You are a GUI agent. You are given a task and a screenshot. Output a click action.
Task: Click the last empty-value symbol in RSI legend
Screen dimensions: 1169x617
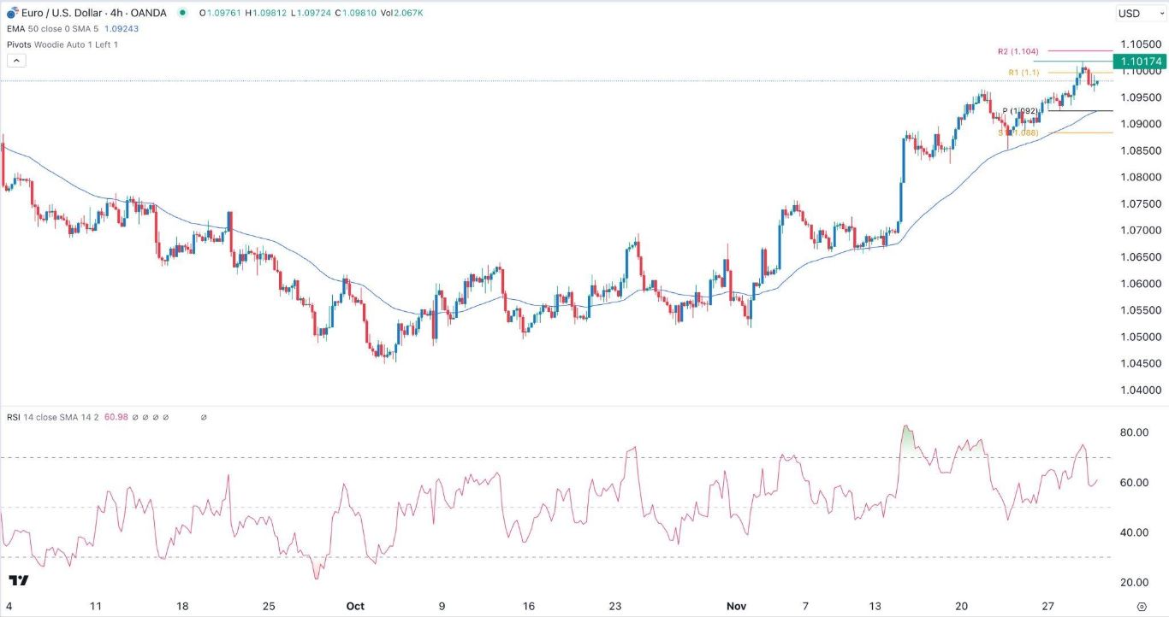click(x=204, y=417)
